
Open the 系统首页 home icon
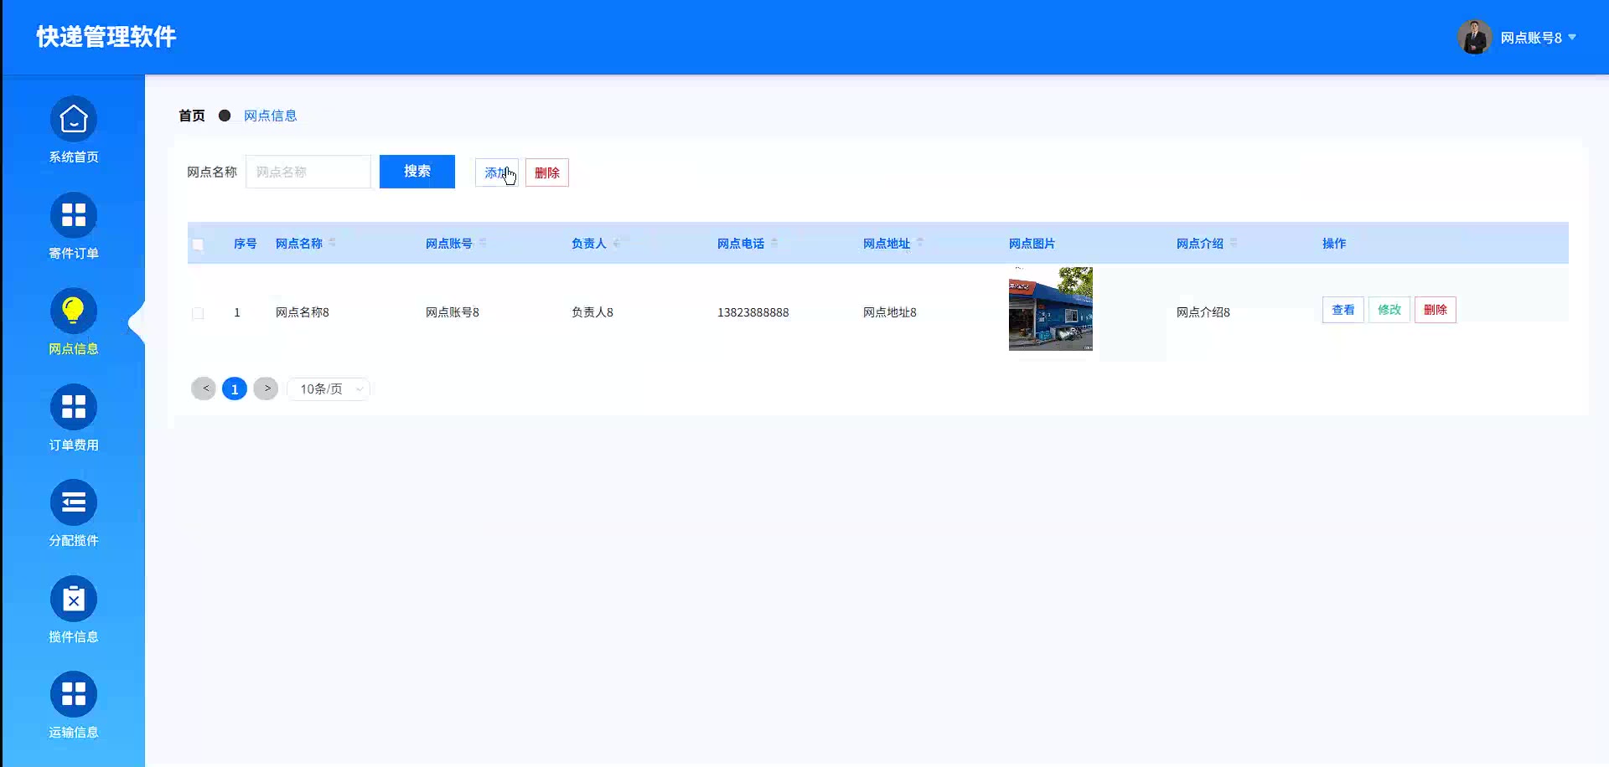(x=74, y=120)
